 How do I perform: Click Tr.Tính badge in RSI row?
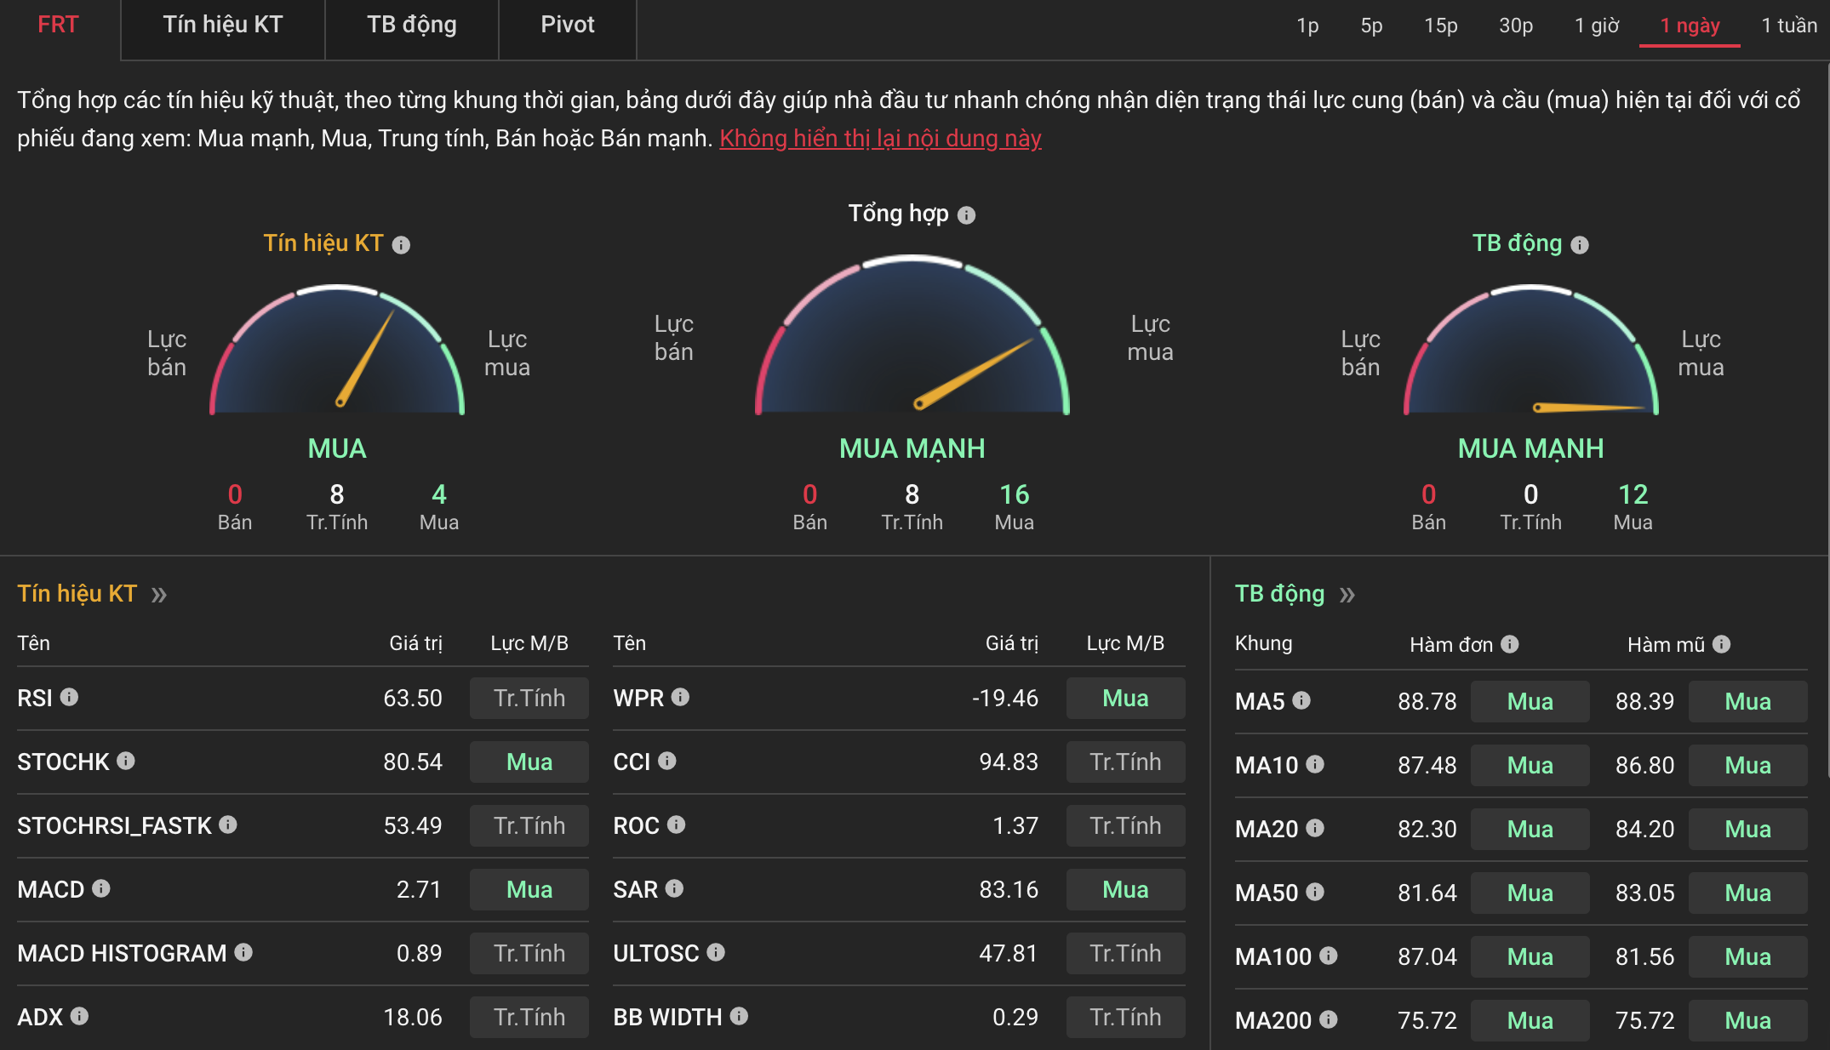click(x=529, y=699)
